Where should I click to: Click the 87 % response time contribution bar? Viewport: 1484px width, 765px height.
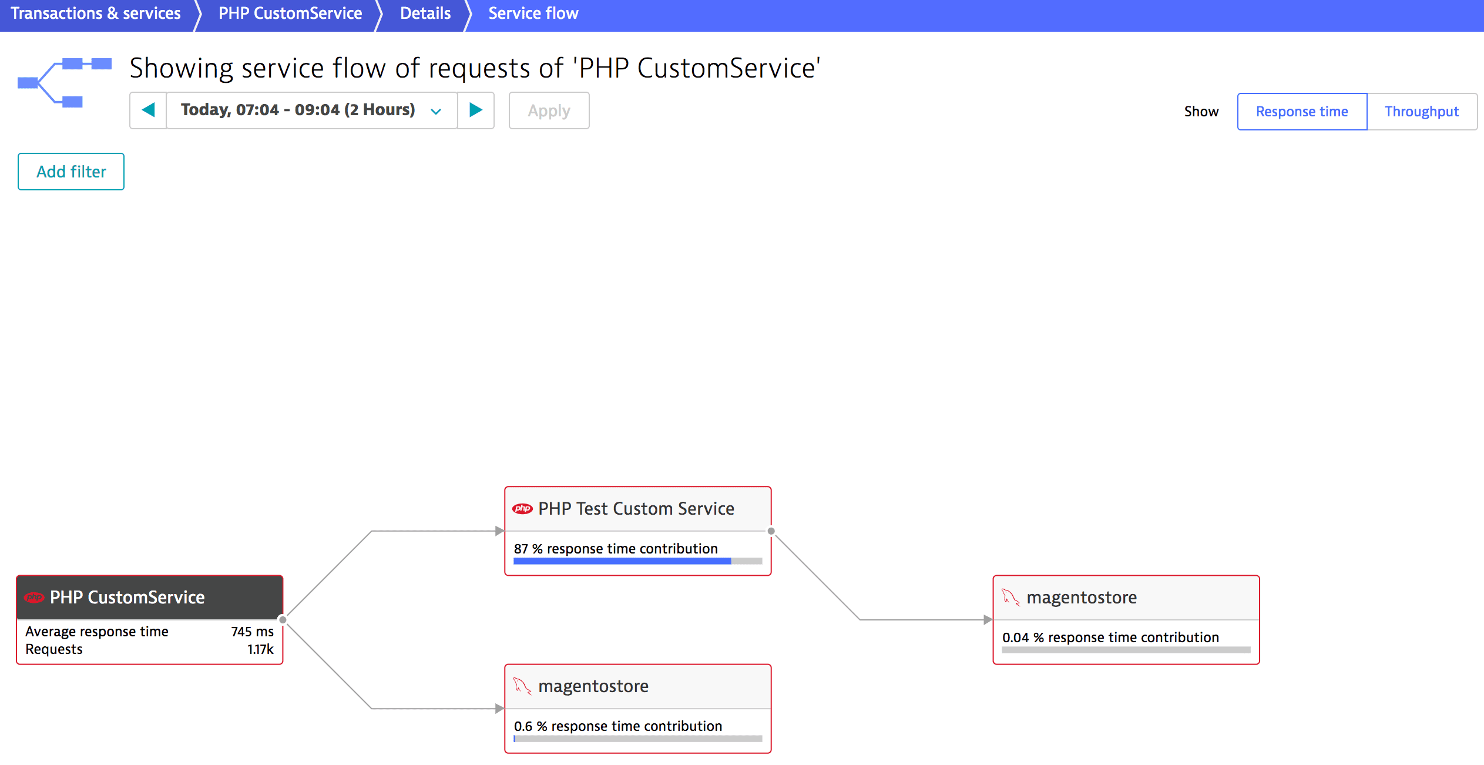click(638, 562)
